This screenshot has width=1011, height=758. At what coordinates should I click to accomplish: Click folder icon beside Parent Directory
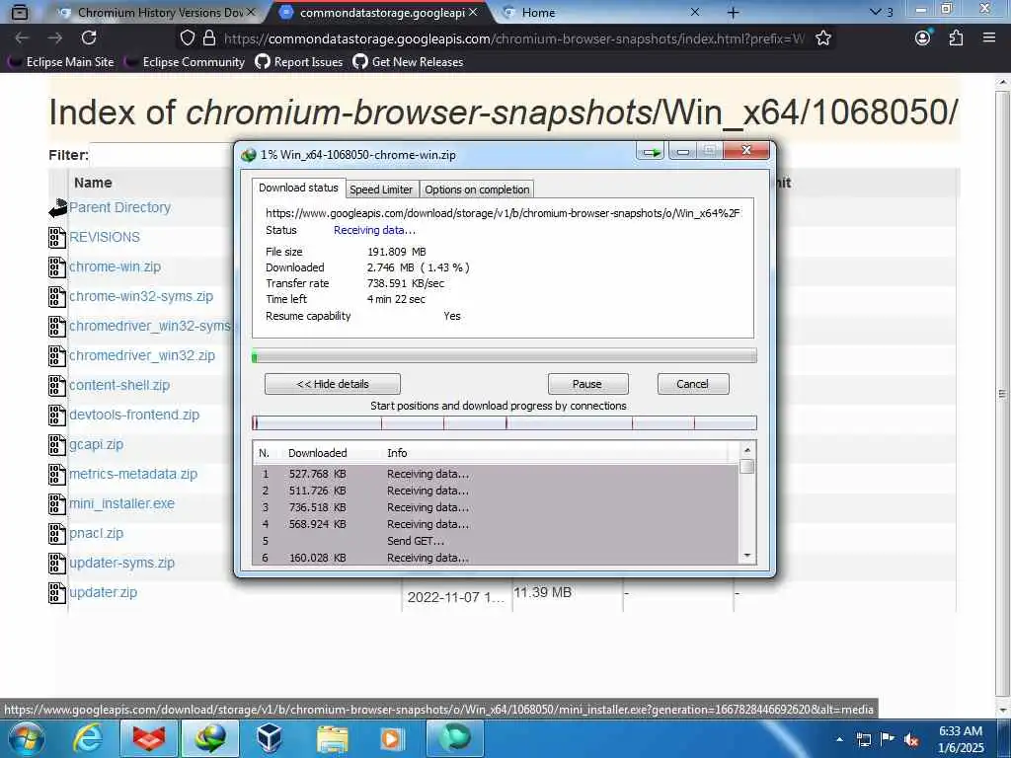point(57,207)
